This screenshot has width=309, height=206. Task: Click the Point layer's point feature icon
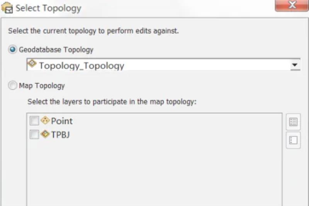coord(45,120)
